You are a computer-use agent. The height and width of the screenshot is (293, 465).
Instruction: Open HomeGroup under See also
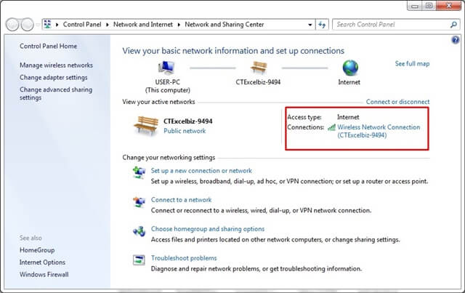(x=37, y=250)
